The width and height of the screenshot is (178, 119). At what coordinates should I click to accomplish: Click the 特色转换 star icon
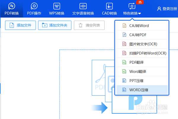pyautogui.click(x=132, y=6)
